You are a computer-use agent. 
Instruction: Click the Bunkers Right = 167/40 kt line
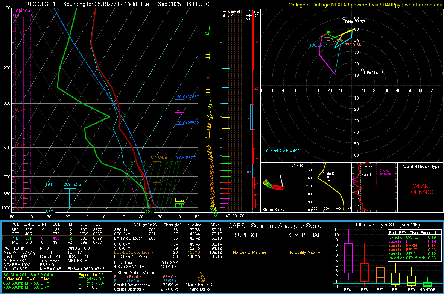click(146, 277)
